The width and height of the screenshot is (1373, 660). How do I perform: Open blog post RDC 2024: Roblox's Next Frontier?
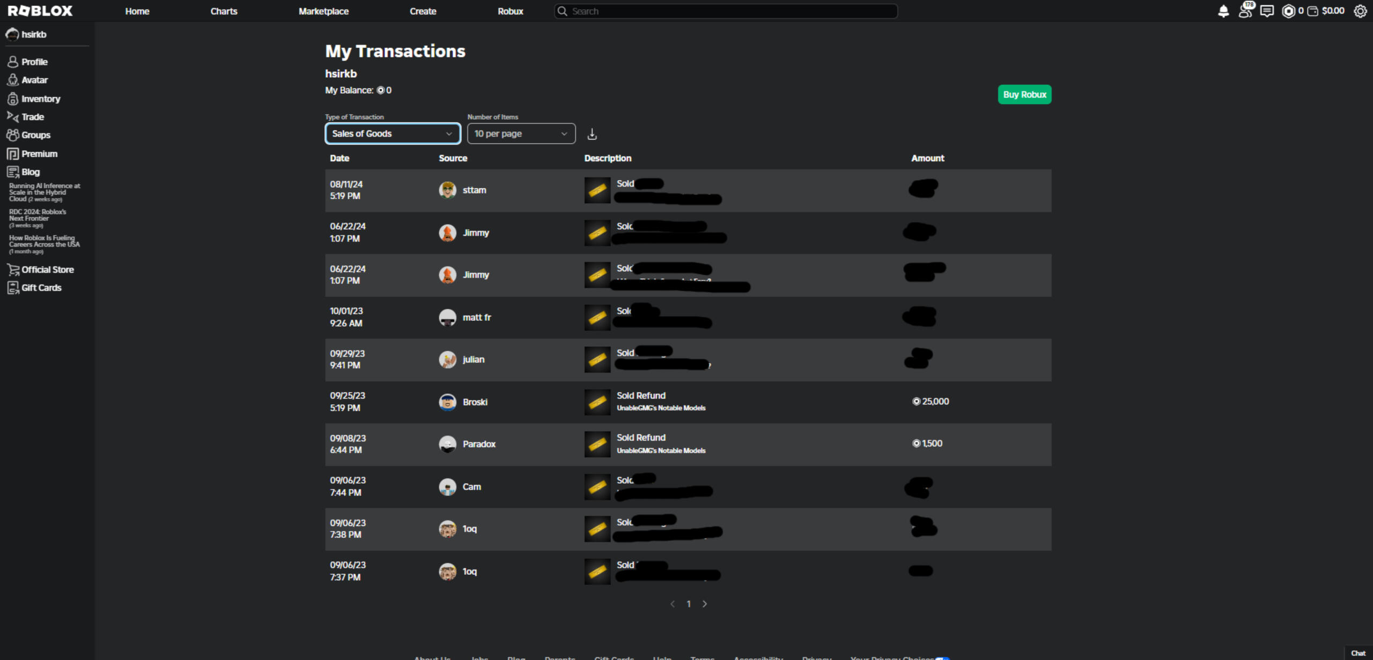point(38,218)
